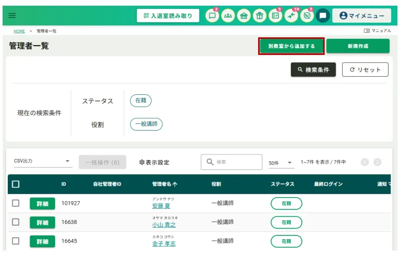Image resolution: width=401 pixels, height=254 pixels.
Task: Click the 新規作成 button
Action: [358, 46]
